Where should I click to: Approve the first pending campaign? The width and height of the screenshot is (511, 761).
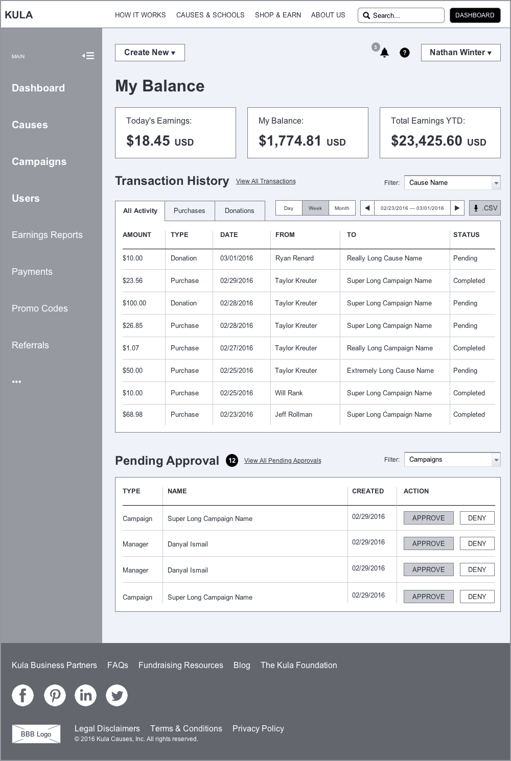[428, 518]
